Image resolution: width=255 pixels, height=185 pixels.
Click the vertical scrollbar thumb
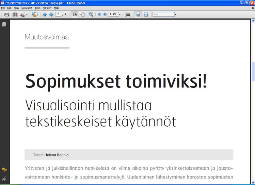point(253,71)
